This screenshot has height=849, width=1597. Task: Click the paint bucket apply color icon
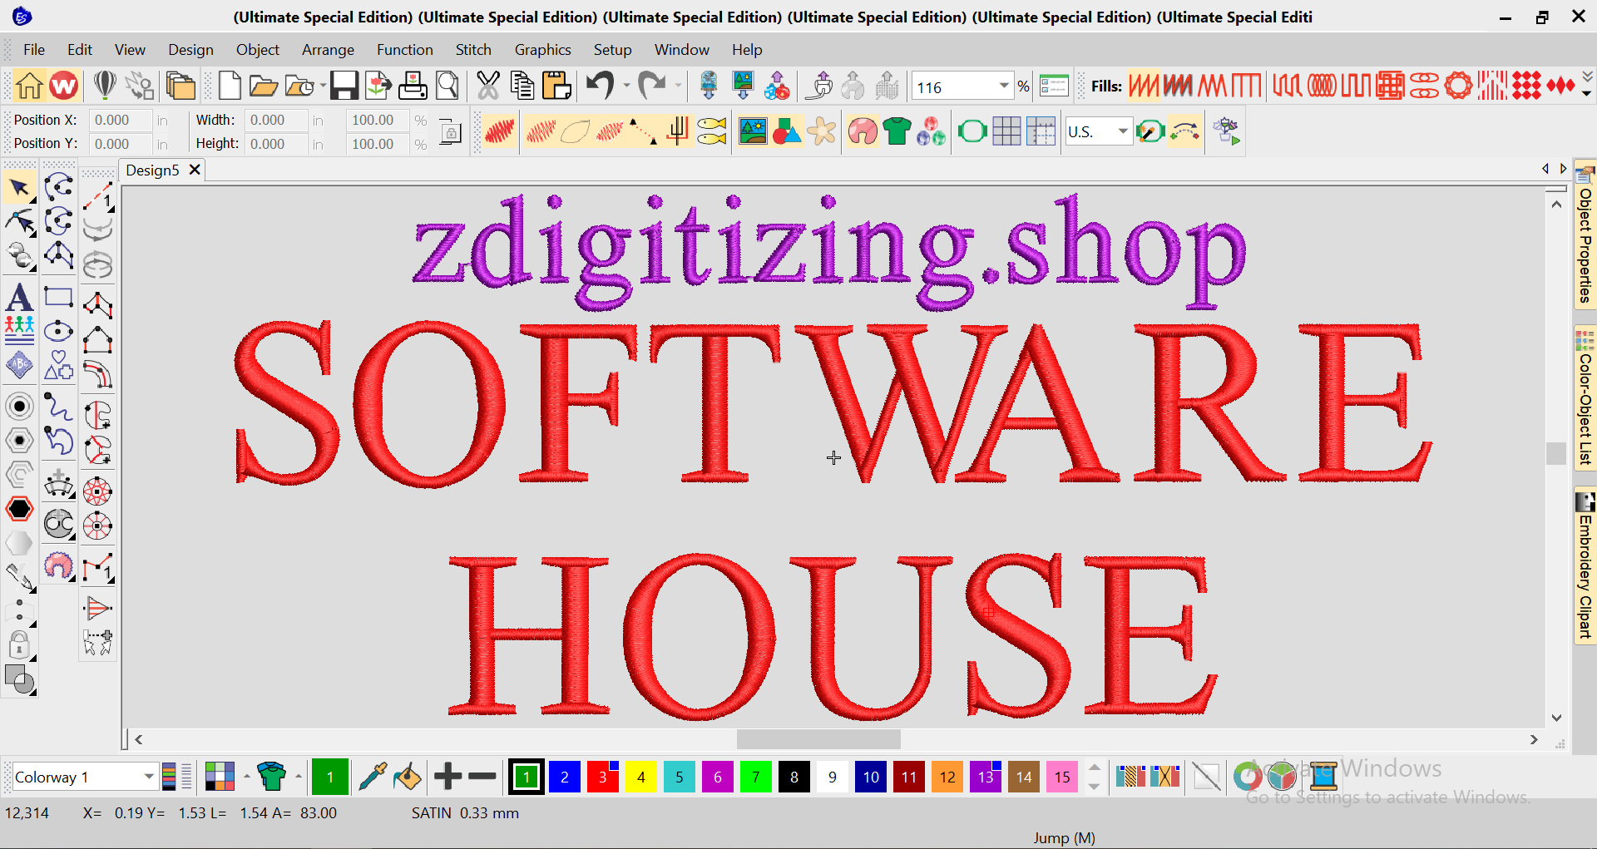407,777
